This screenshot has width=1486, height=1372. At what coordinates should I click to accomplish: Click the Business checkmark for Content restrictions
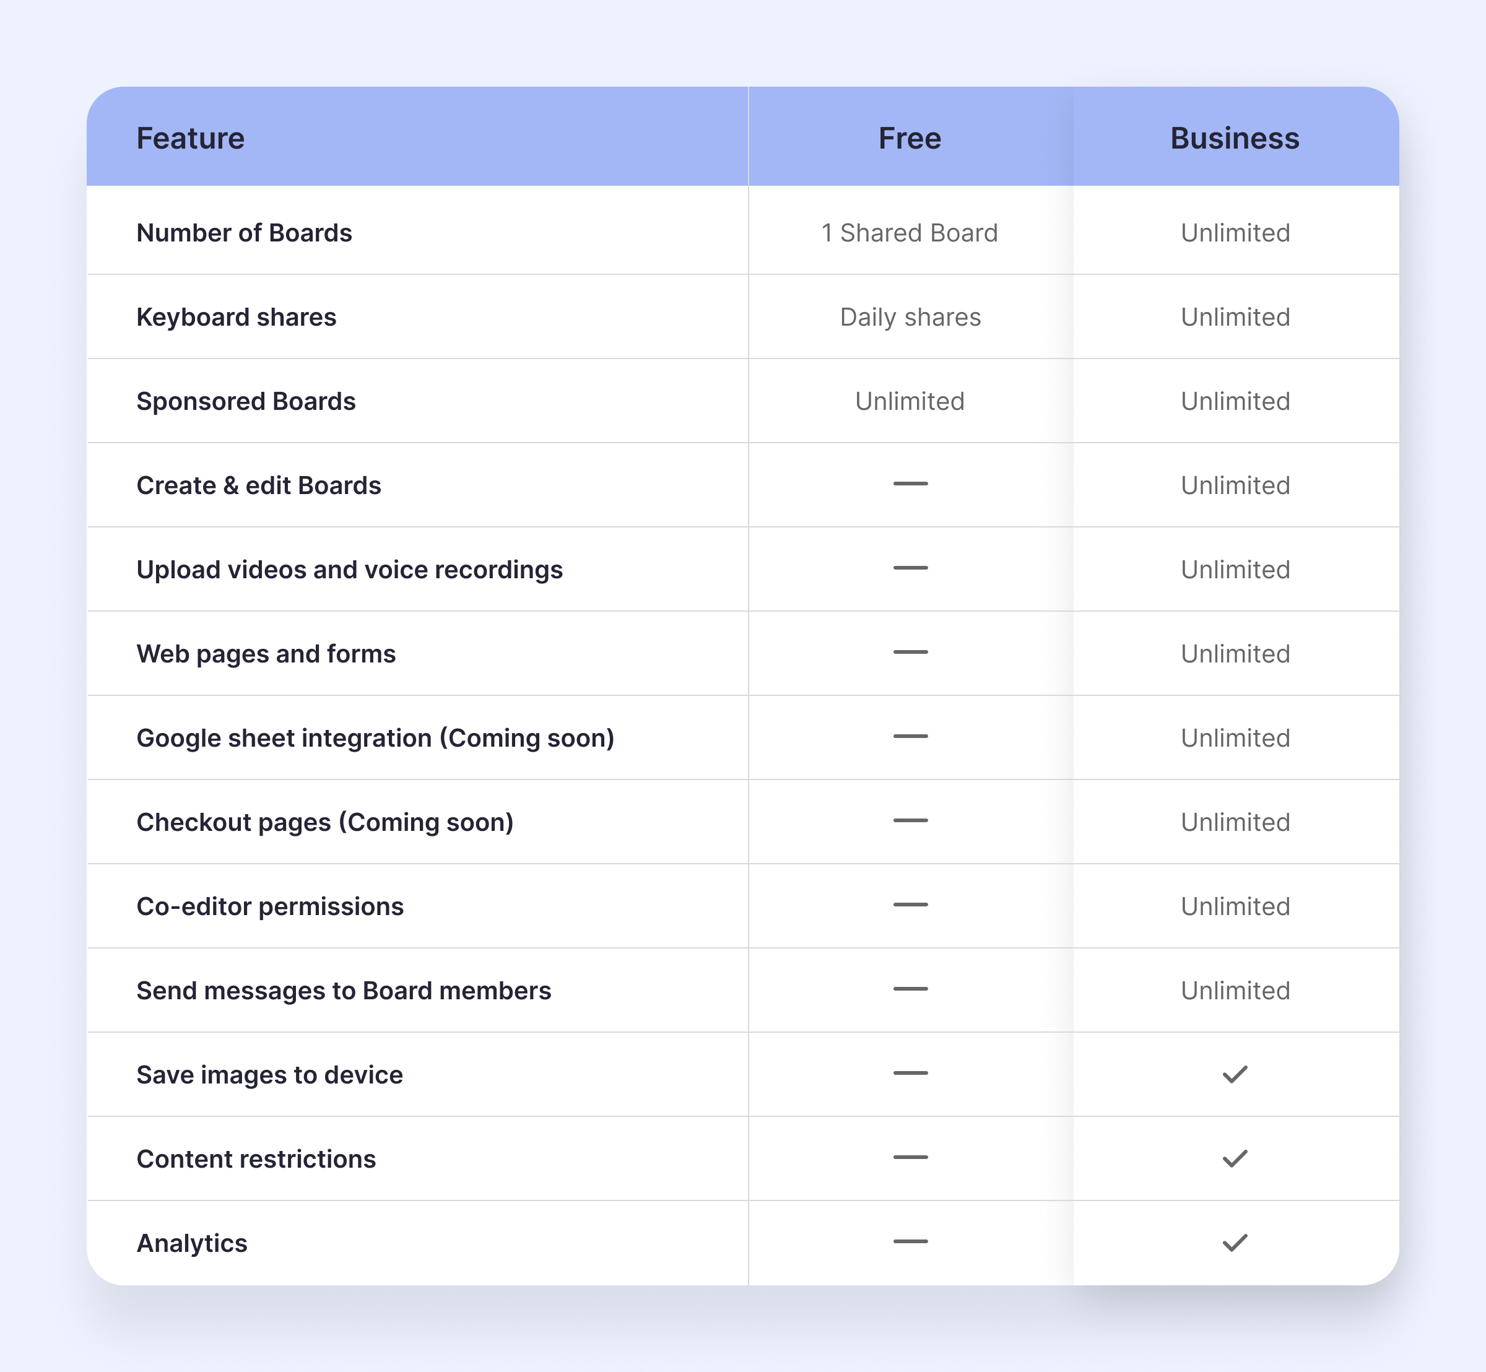tap(1234, 1158)
